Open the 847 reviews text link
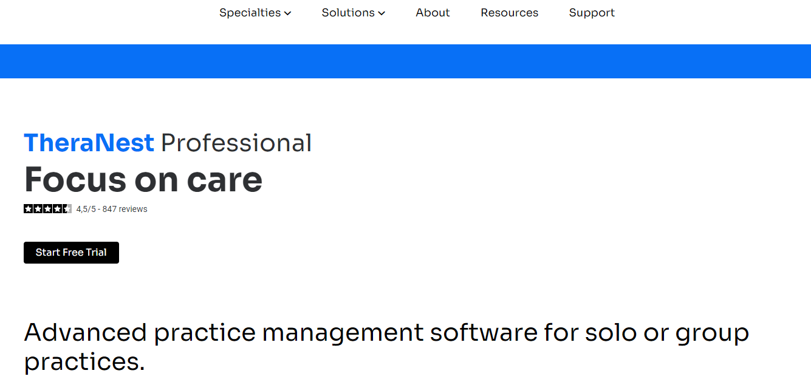 pos(125,209)
